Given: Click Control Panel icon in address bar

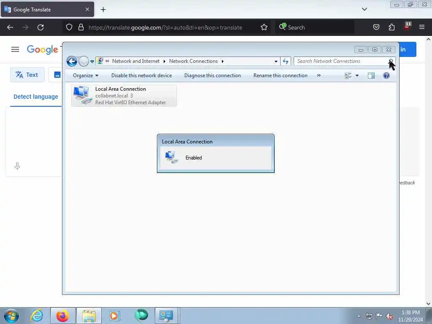Looking at the screenshot, I should pyautogui.click(x=100, y=61).
